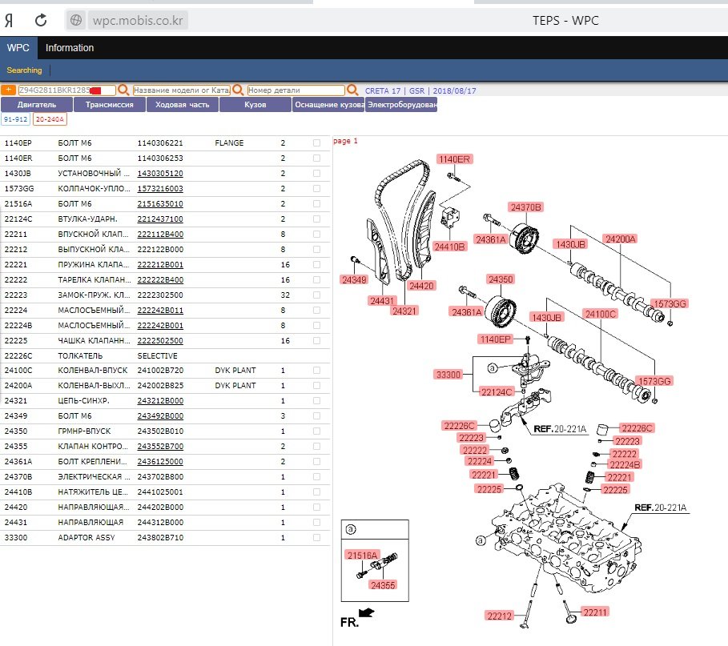This screenshot has height=646, width=728.
Task: Focus the part number input field
Action: point(296,90)
